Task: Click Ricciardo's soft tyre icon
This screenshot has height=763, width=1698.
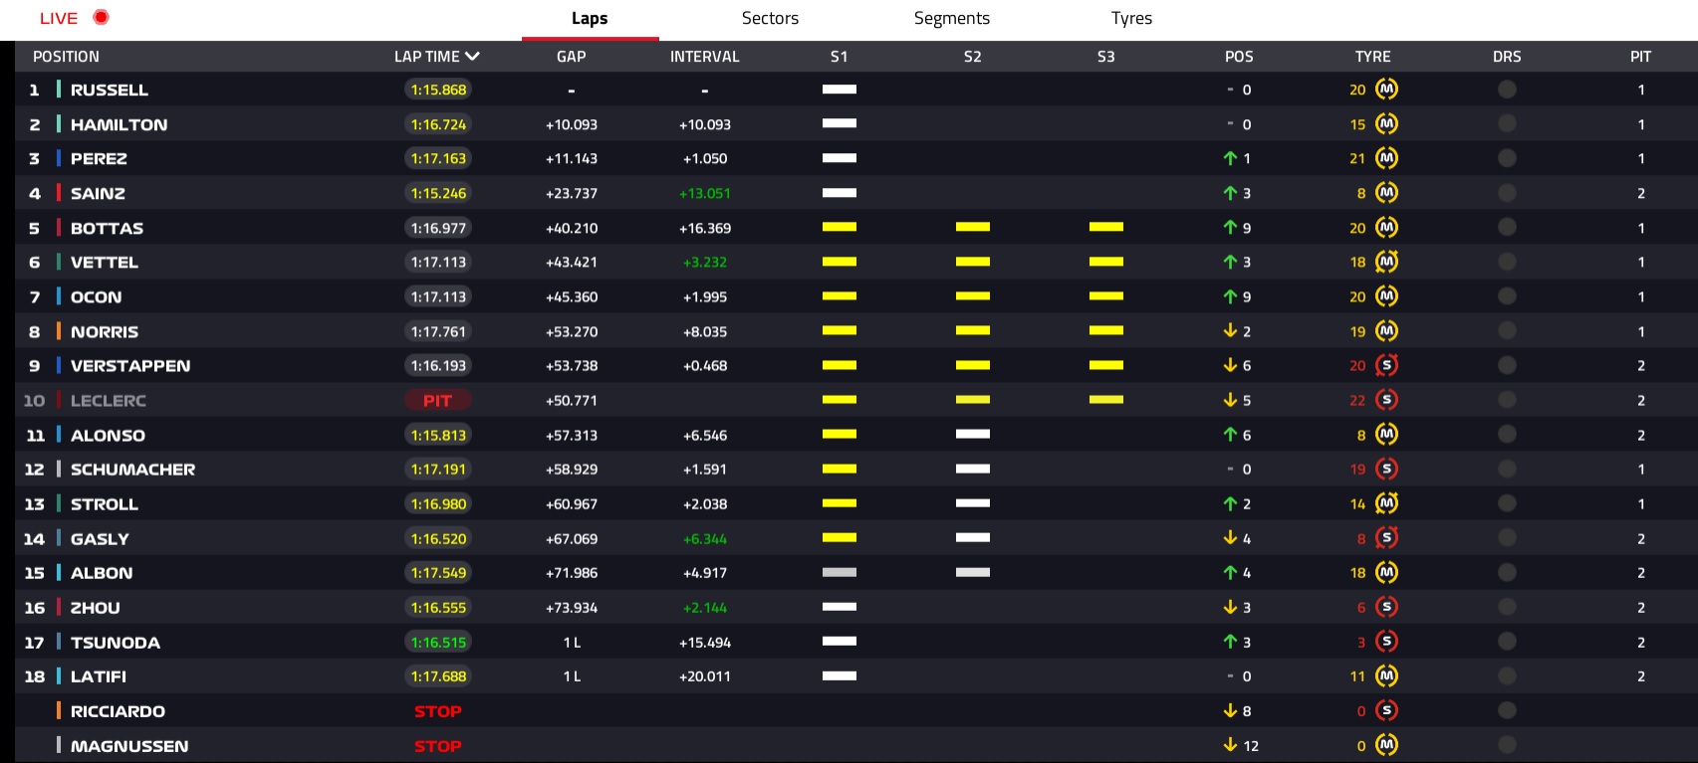Action: (x=1386, y=711)
